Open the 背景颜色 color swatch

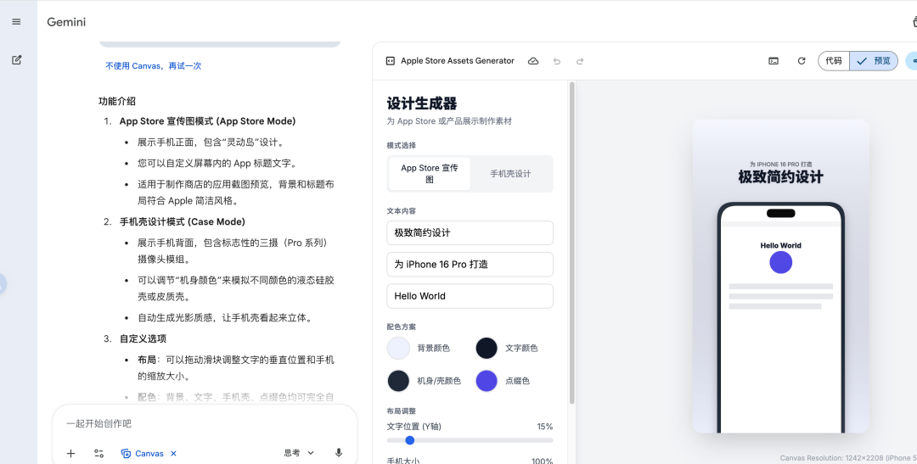(x=398, y=348)
